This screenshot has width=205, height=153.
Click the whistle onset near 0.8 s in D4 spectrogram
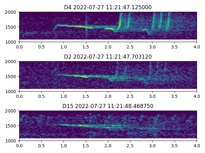(x=55, y=27)
